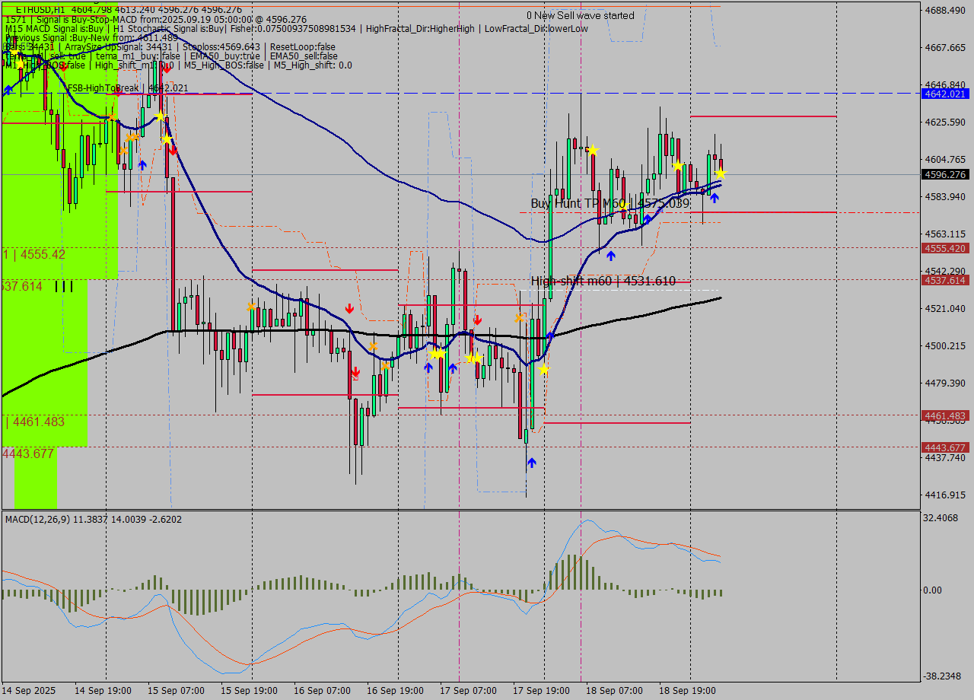Select the ETHUSD,H1 chart title text
The width and height of the screenshot is (974, 700).
41,9
